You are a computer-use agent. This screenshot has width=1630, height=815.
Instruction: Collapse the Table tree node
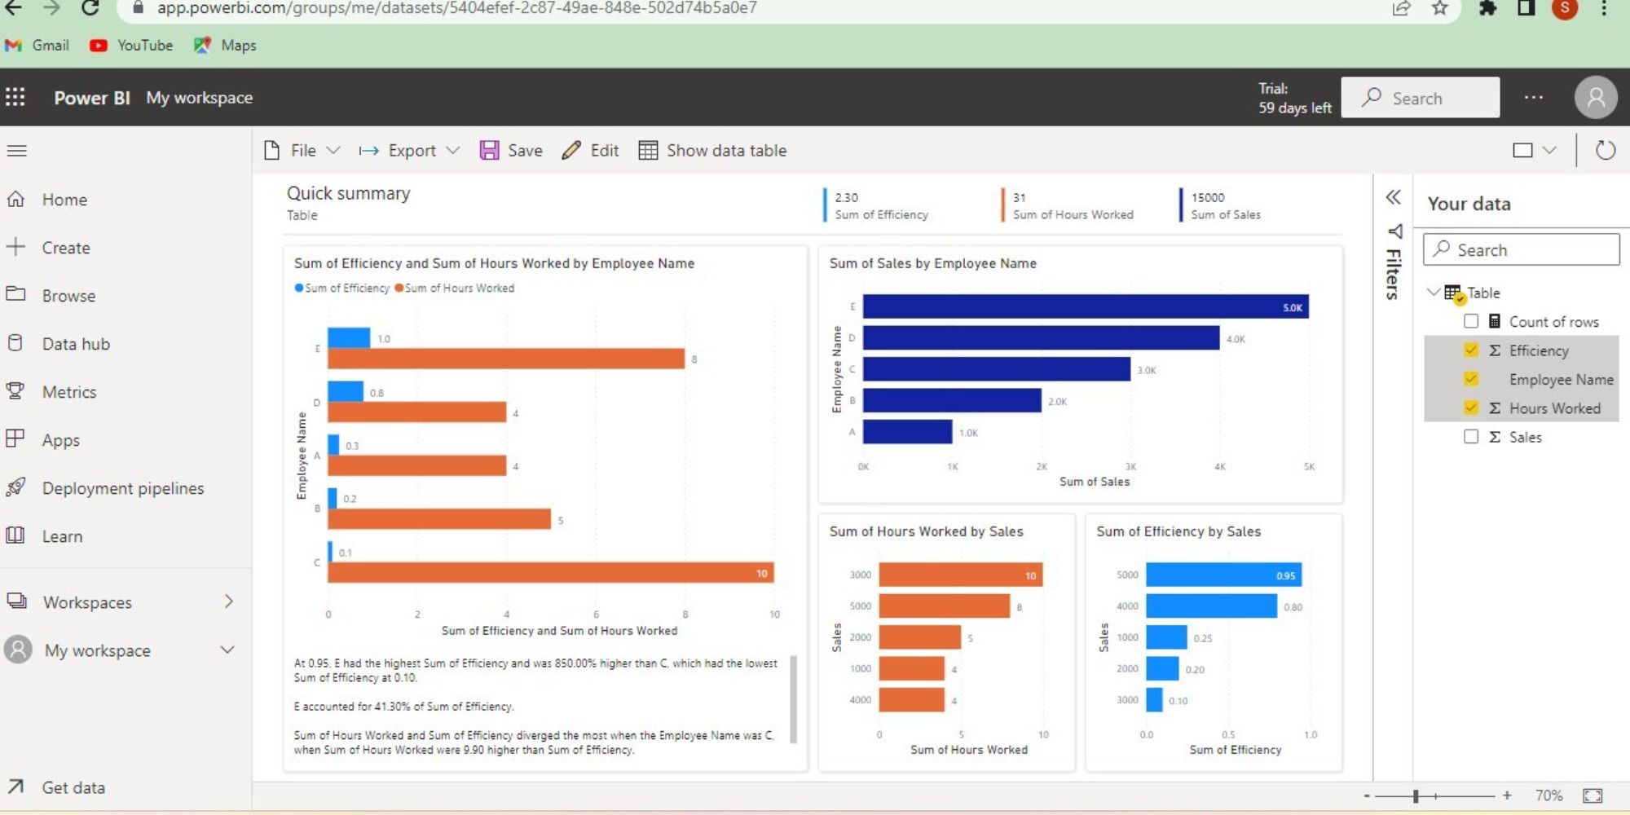point(1434,292)
